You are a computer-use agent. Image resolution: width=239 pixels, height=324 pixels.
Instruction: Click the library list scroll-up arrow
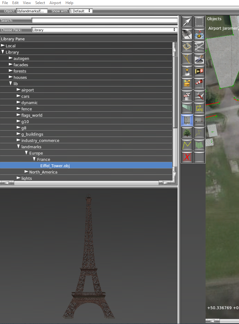coord(175,50)
